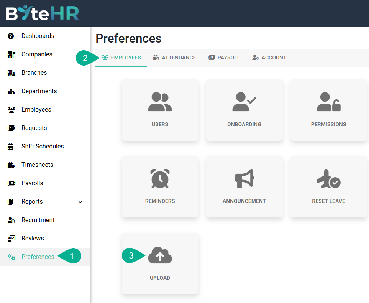Image resolution: width=369 pixels, height=303 pixels.
Task: Open the Upload cloud icon
Action: coord(160,255)
